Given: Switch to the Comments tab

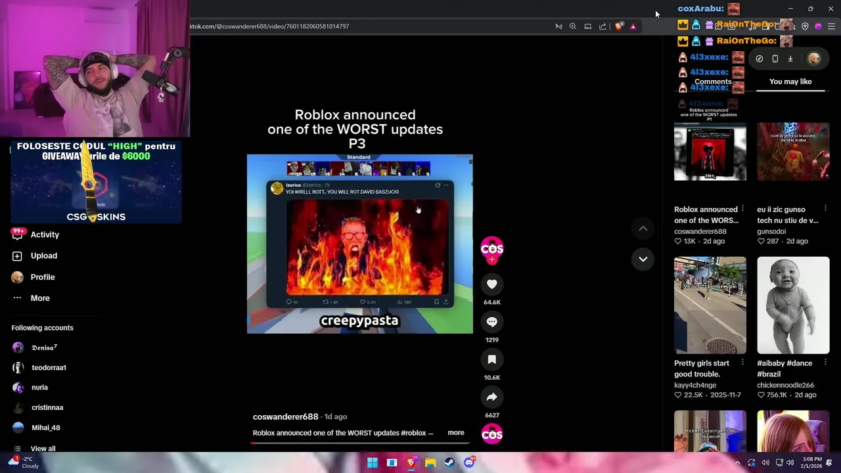Looking at the screenshot, I should (x=713, y=82).
